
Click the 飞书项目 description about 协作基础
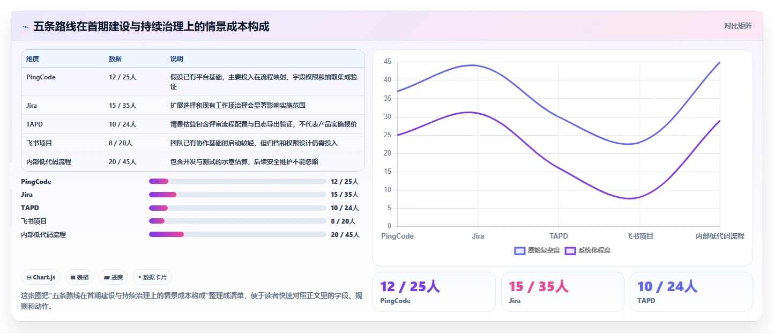[x=254, y=143]
